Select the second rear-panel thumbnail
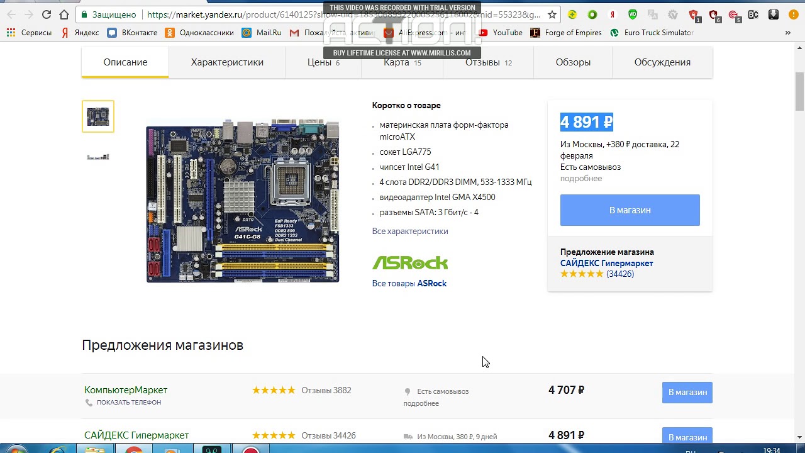Viewport: 805px width, 453px height. 98,157
